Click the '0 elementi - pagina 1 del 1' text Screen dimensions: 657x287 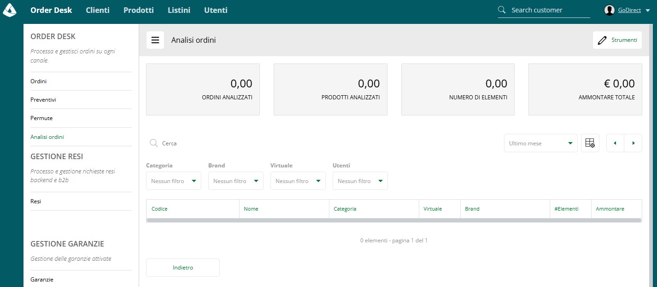(x=394, y=241)
